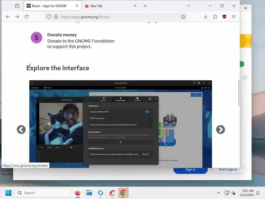Switch to the Boxes – Apps for GNOME tab

pyautogui.click(x=53, y=6)
